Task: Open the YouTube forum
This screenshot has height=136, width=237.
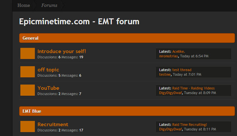Action: click(x=48, y=88)
